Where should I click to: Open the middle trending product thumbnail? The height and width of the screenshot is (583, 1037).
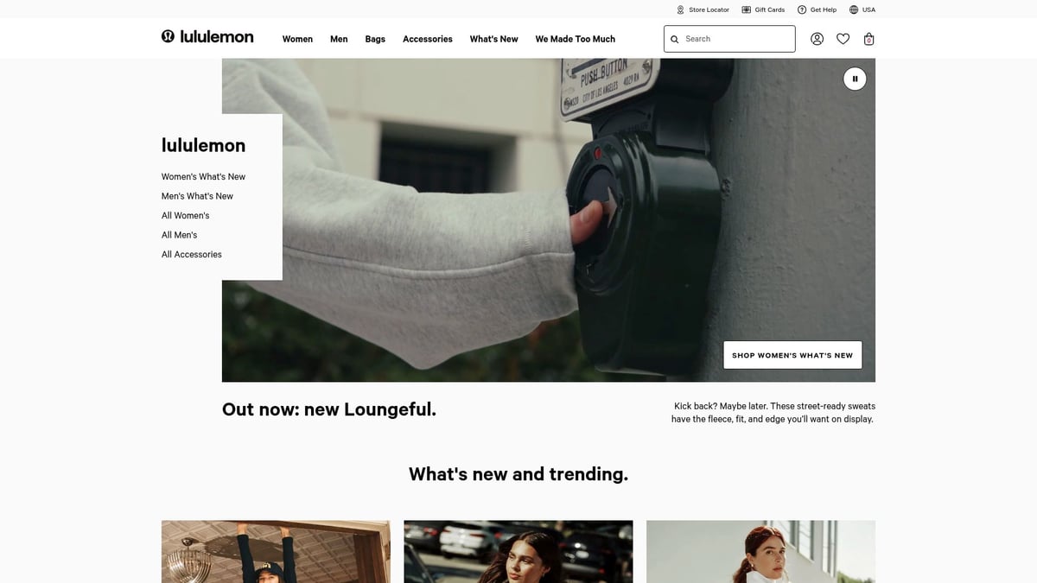point(518,552)
